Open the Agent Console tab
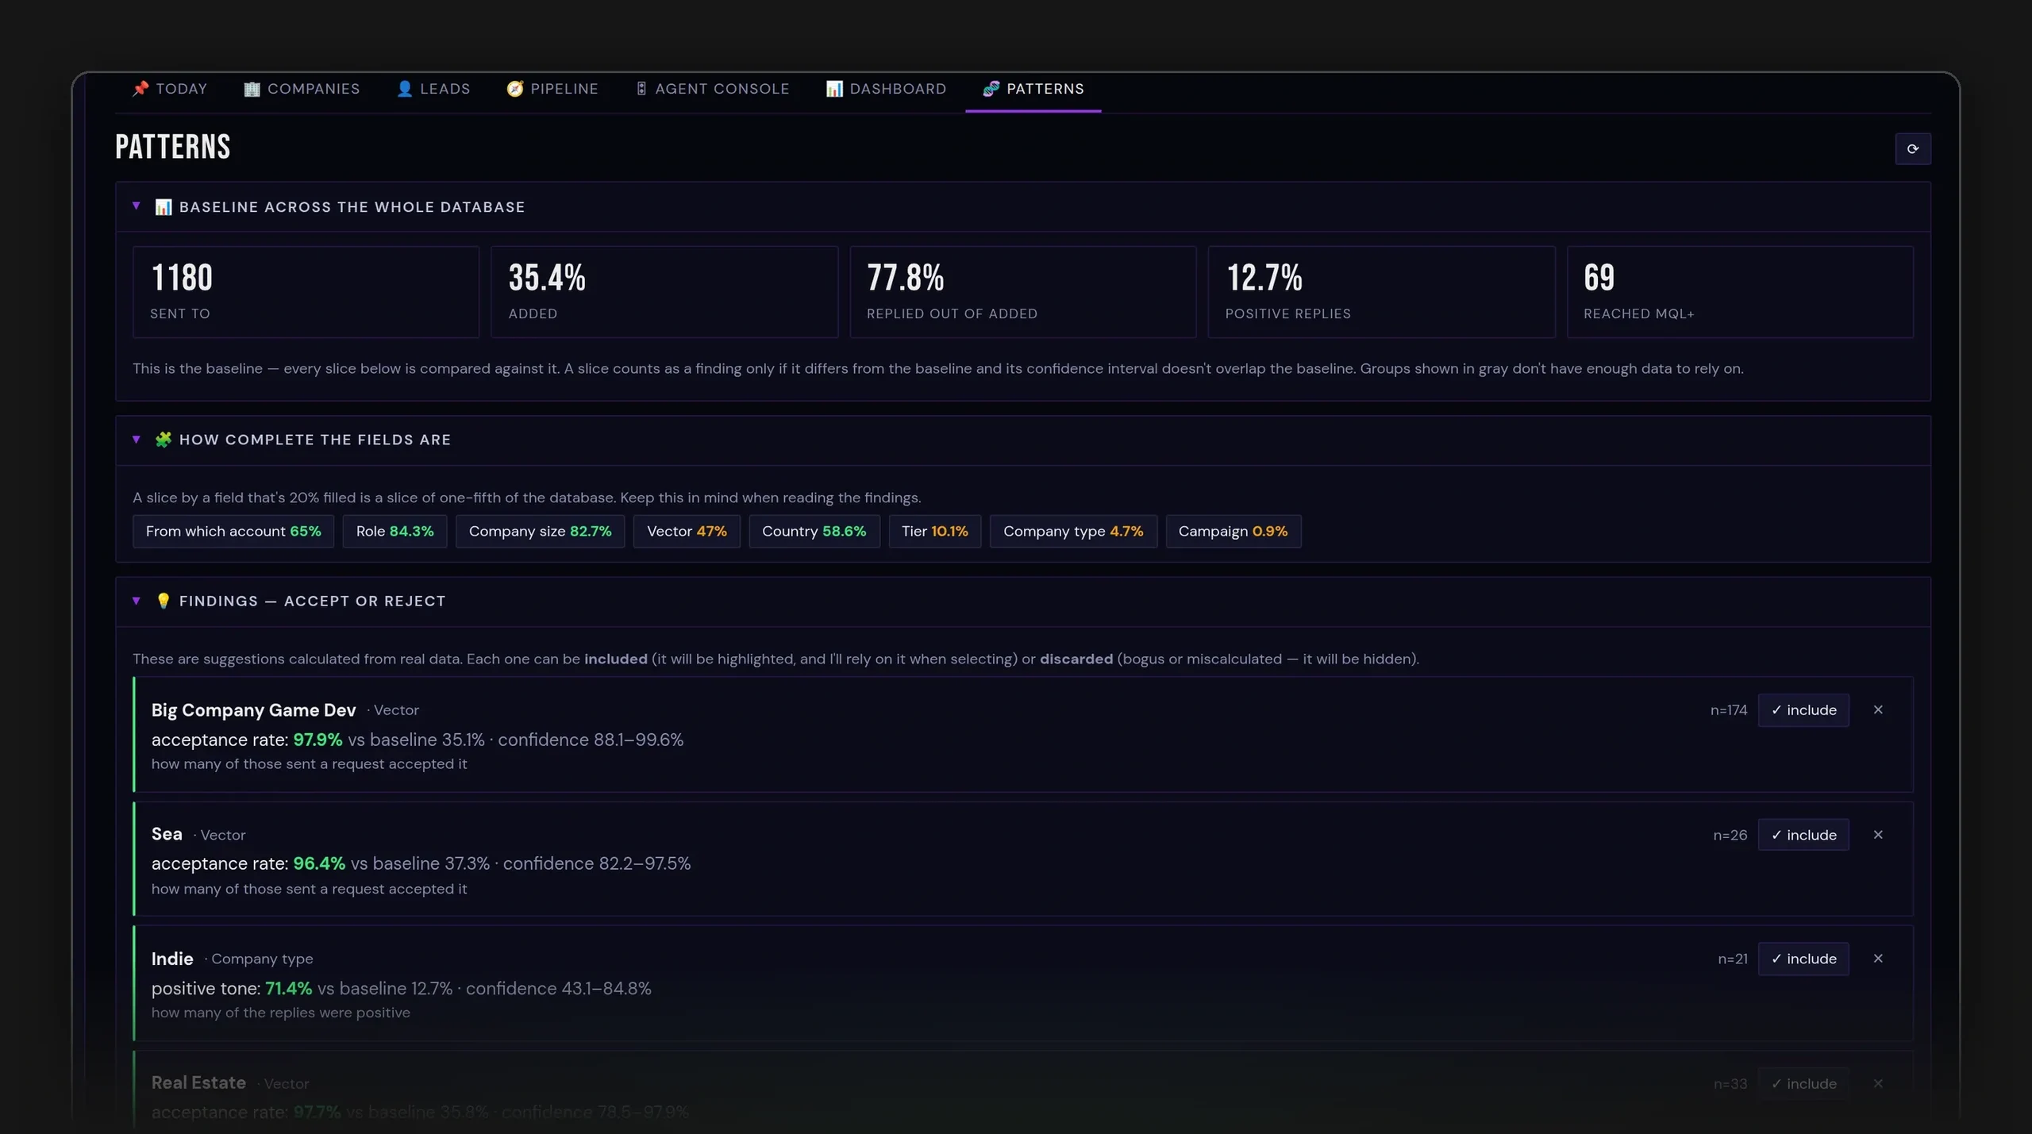The width and height of the screenshot is (2032, 1134). [x=712, y=88]
